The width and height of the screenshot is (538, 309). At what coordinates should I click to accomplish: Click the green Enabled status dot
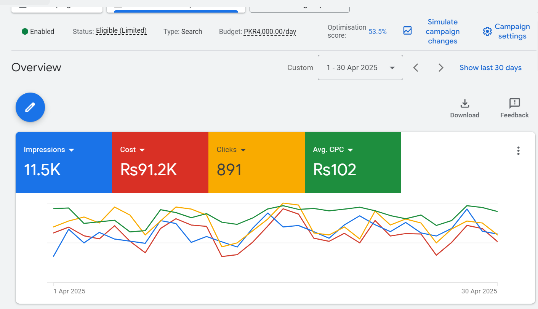coord(25,32)
